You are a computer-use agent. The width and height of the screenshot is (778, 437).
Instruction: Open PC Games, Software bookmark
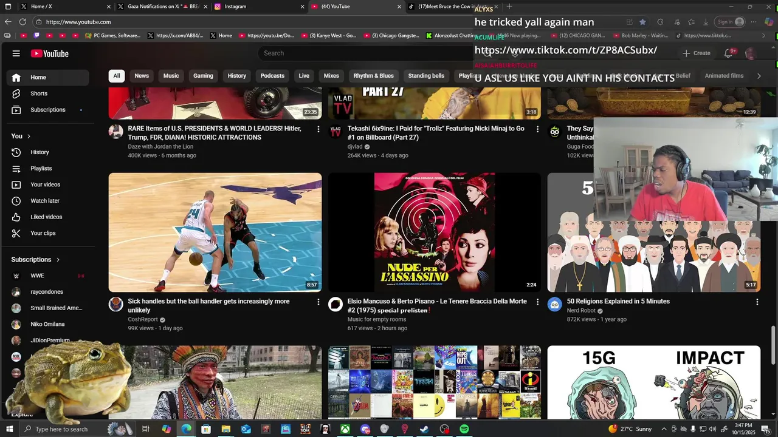click(x=112, y=36)
